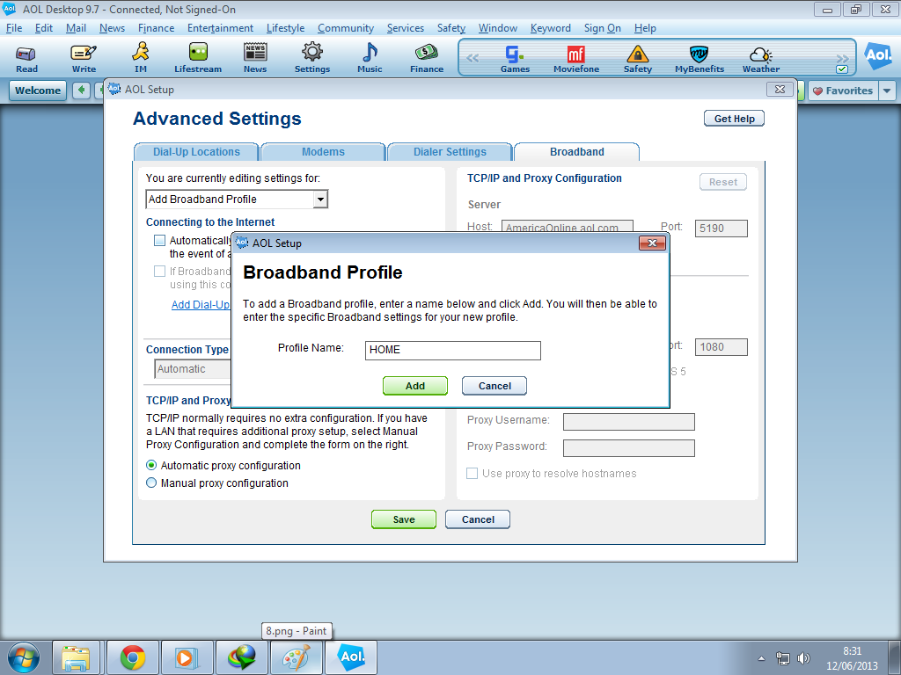Open the Sign On menu

pyautogui.click(x=602, y=28)
